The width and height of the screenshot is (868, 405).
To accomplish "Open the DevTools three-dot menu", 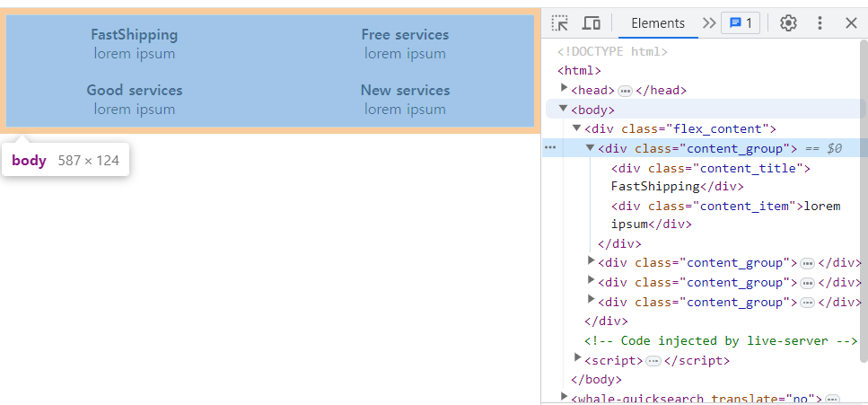I will (820, 23).
